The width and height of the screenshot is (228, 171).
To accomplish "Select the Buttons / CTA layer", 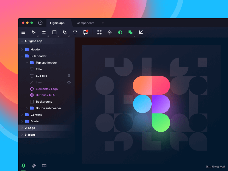I will pos(46,95).
